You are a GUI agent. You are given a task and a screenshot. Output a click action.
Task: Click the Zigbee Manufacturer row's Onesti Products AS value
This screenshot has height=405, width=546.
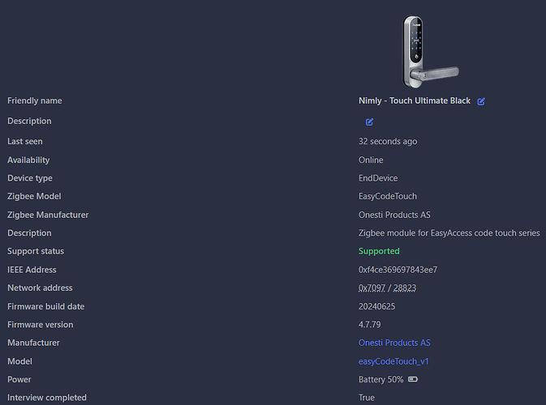click(394, 215)
